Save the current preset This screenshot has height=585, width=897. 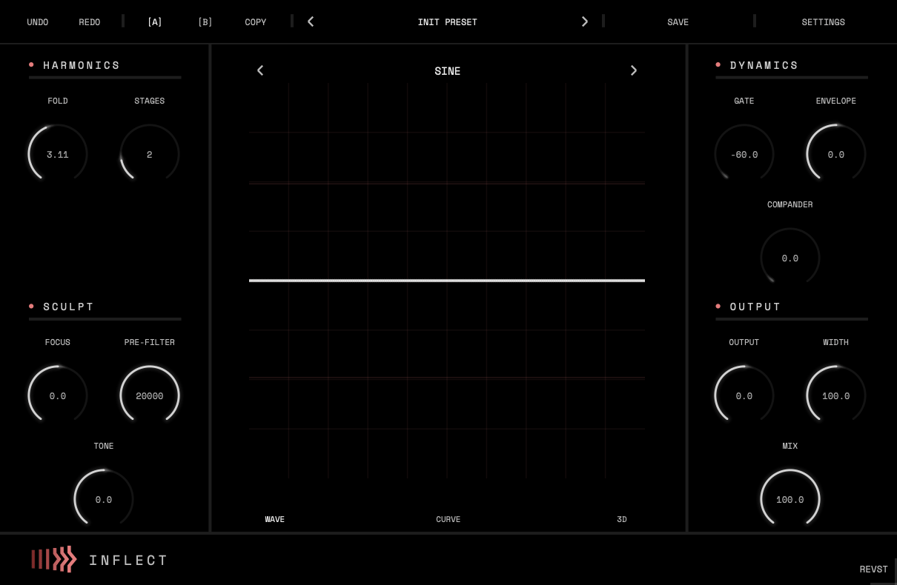click(x=678, y=22)
